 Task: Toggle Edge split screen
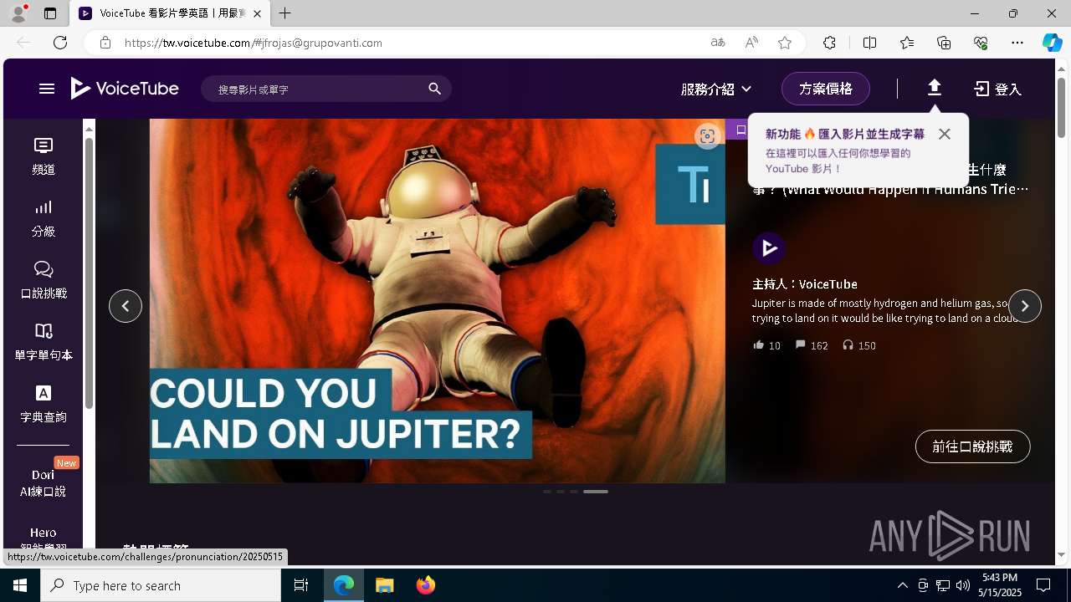(869, 43)
